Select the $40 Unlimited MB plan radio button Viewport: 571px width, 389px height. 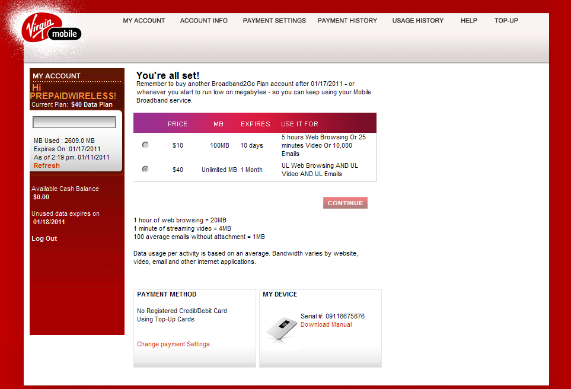[145, 169]
